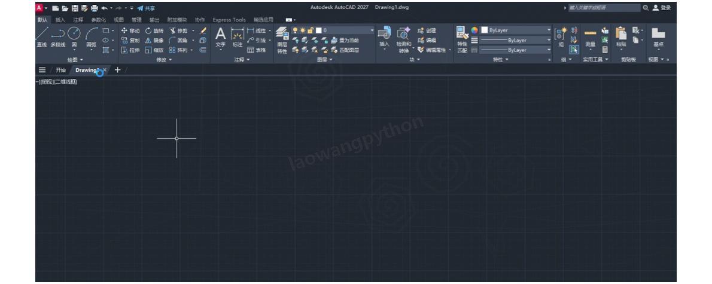Activate the Trim (修剪) command

click(178, 30)
